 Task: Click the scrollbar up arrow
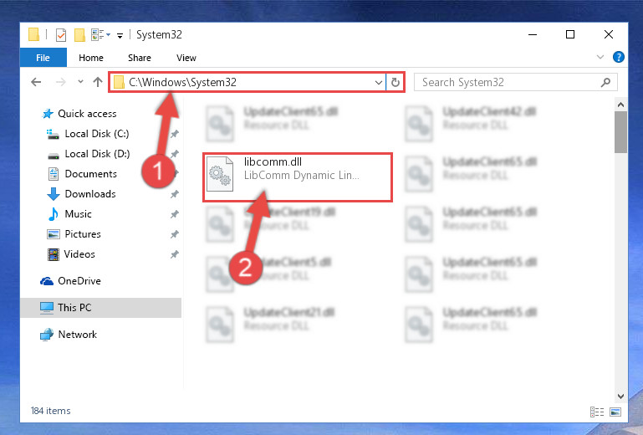point(620,105)
